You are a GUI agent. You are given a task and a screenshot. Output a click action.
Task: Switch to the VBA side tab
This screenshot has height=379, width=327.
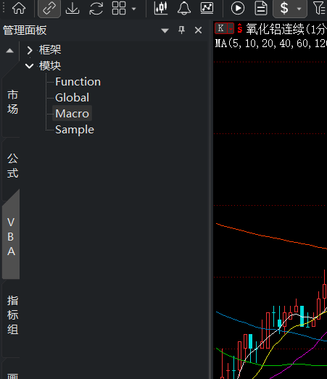[x=11, y=237]
